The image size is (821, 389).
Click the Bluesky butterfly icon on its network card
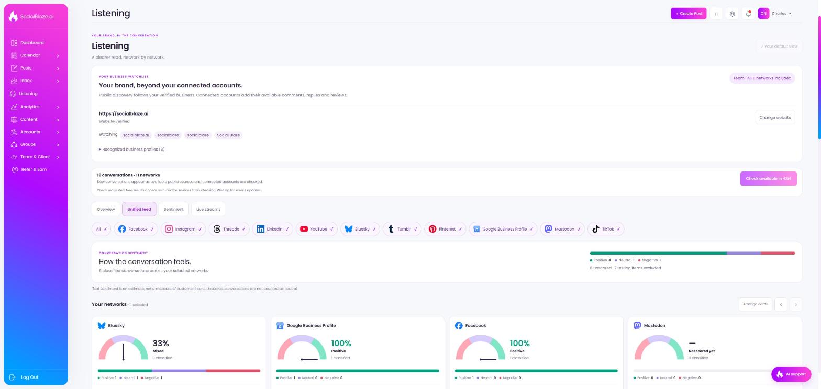(x=102, y=325)
